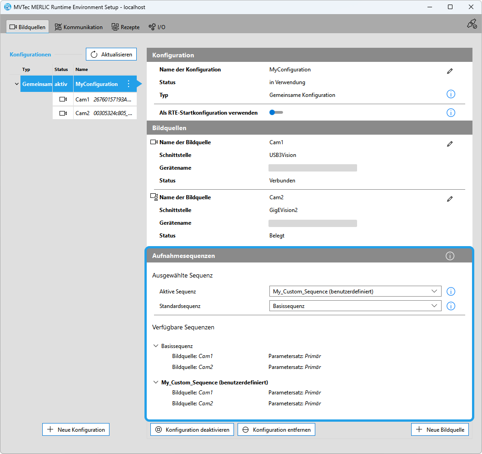
Task: Switch to the Kommunikation tab
Action: [79, 27]
